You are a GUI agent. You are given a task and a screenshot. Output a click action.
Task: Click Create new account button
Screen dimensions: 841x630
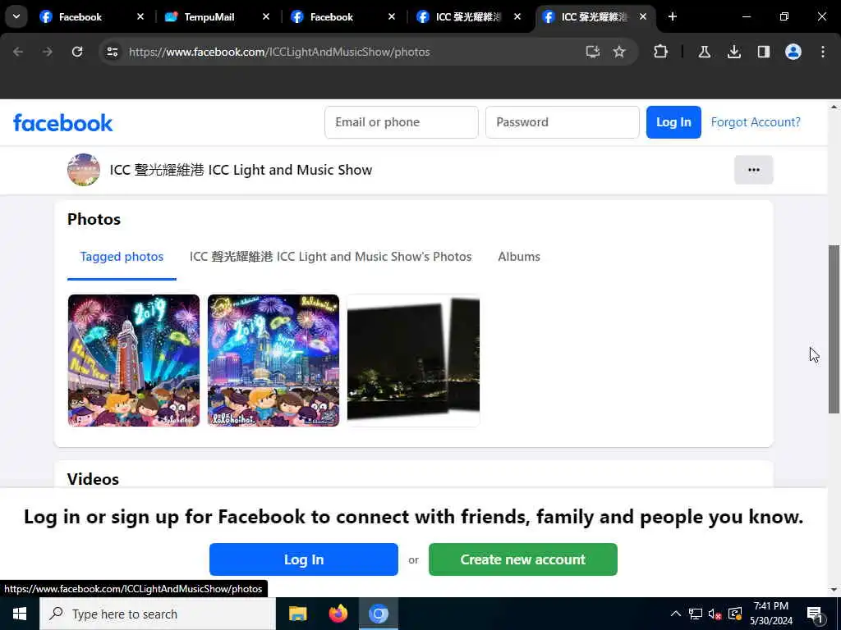523,559
